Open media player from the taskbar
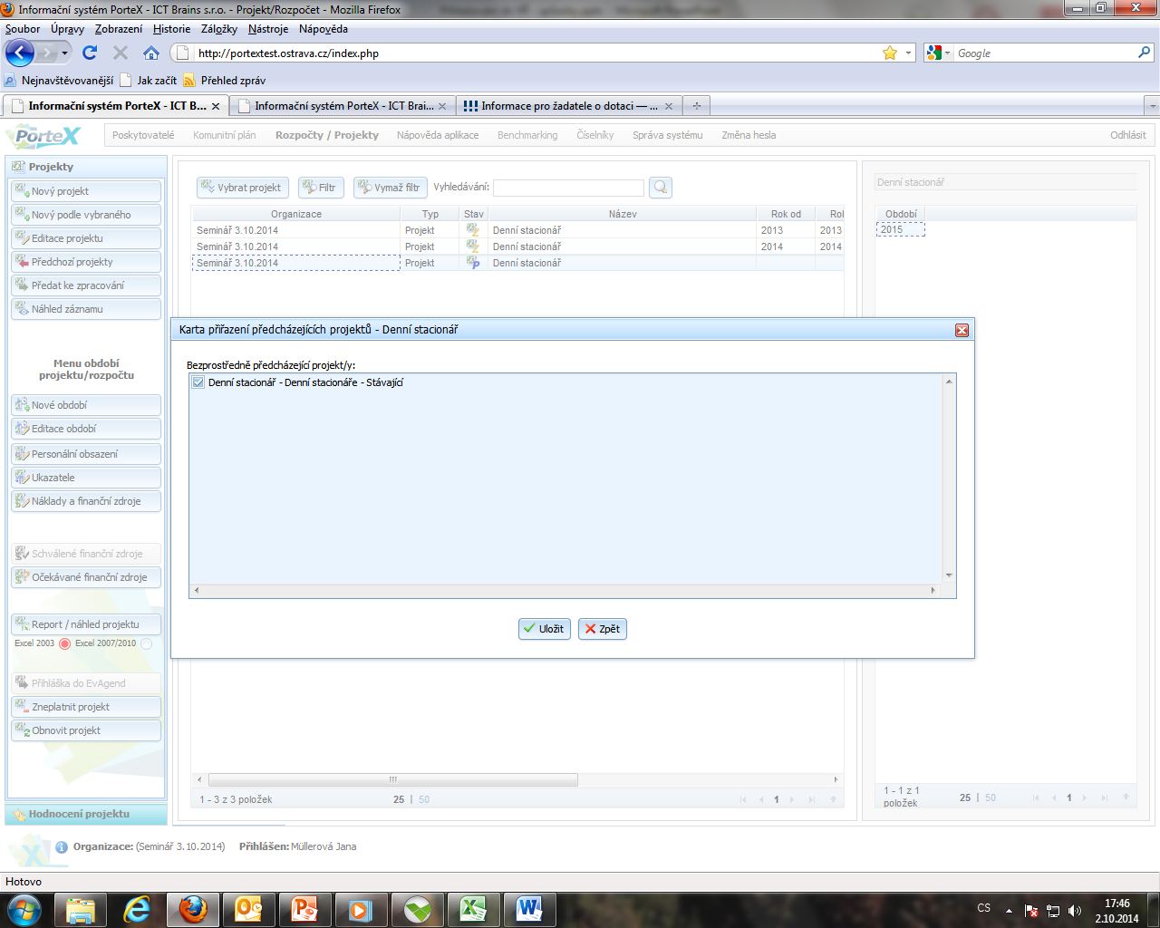 coord(362,908)
